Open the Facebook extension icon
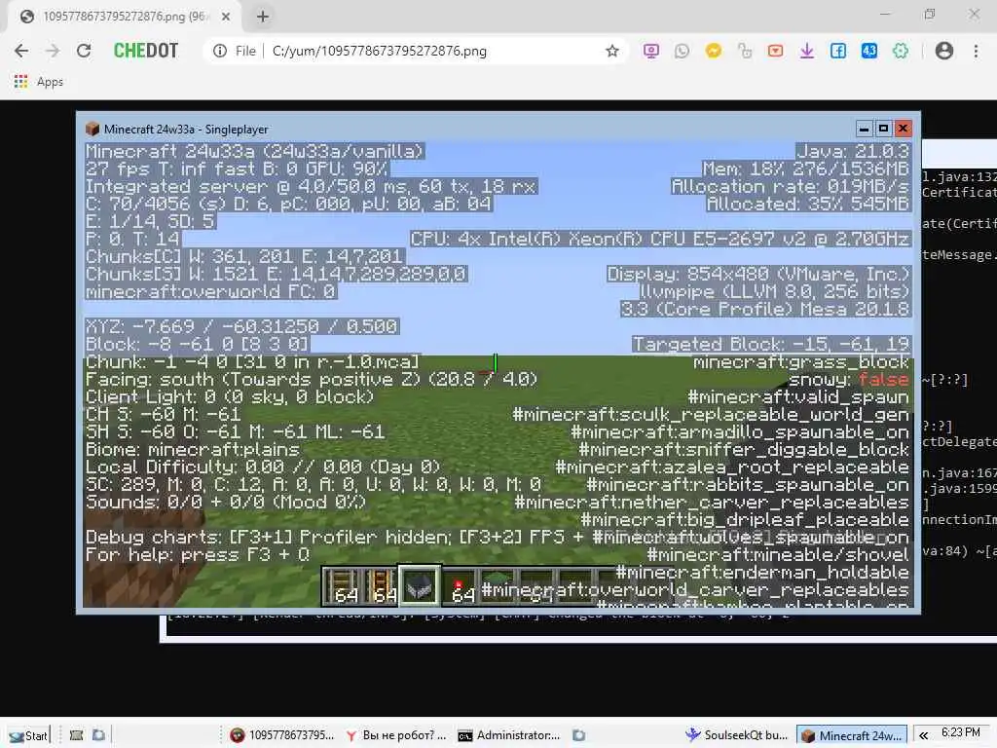Screen dimensions: 997x748 click(x=838, y=51)
